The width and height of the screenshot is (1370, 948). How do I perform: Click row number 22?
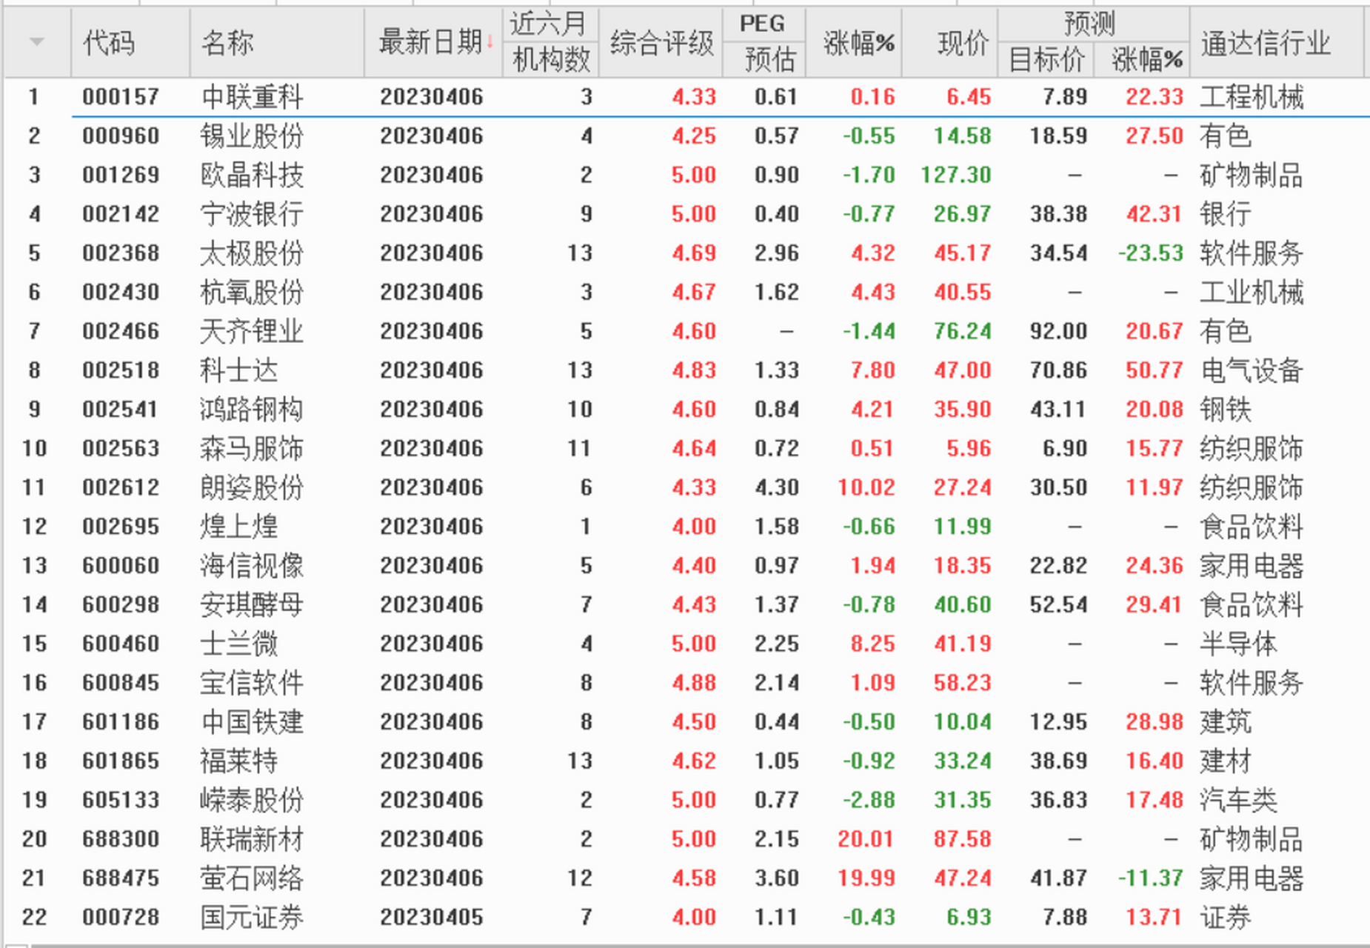pos(35,918)
